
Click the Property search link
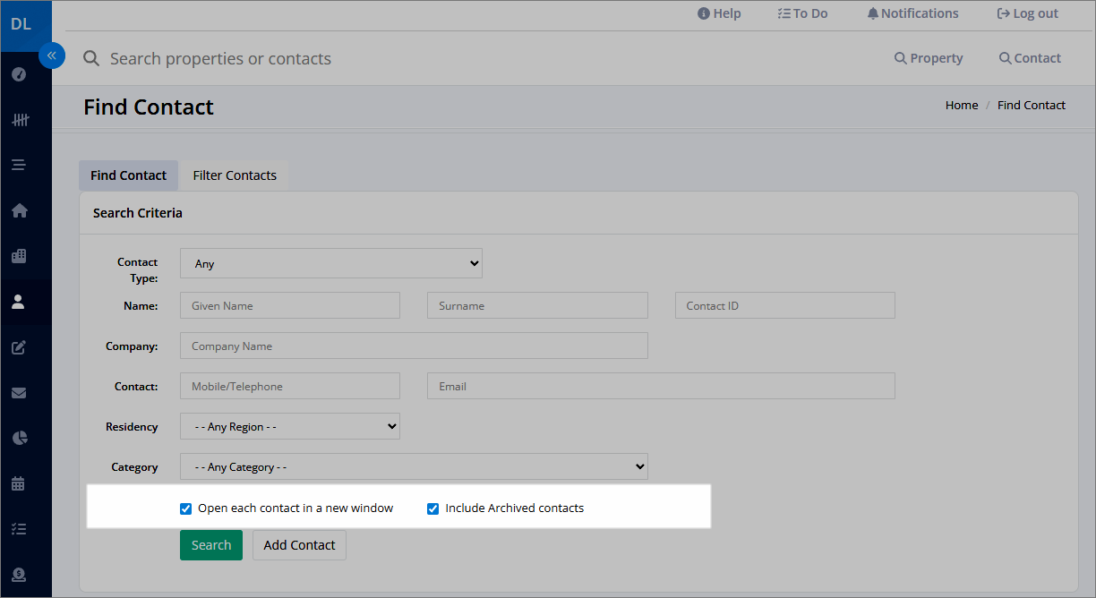click(929, 58)
